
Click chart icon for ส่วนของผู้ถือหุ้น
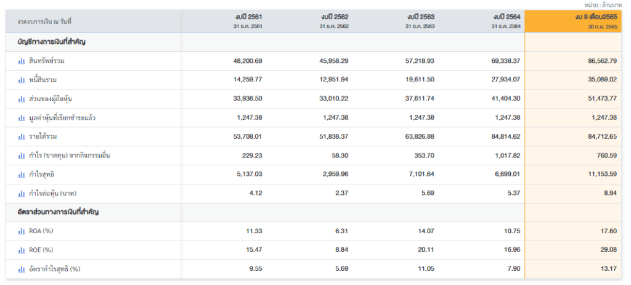click(22, 99)
